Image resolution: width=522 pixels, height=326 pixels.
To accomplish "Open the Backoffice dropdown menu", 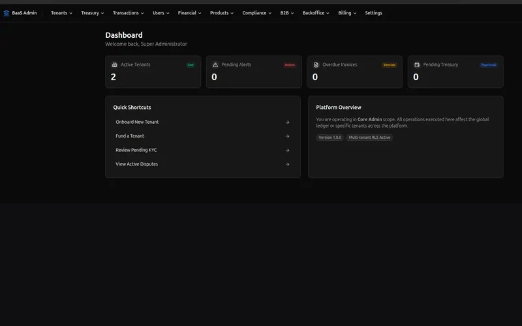I will (x=316, y=13).
